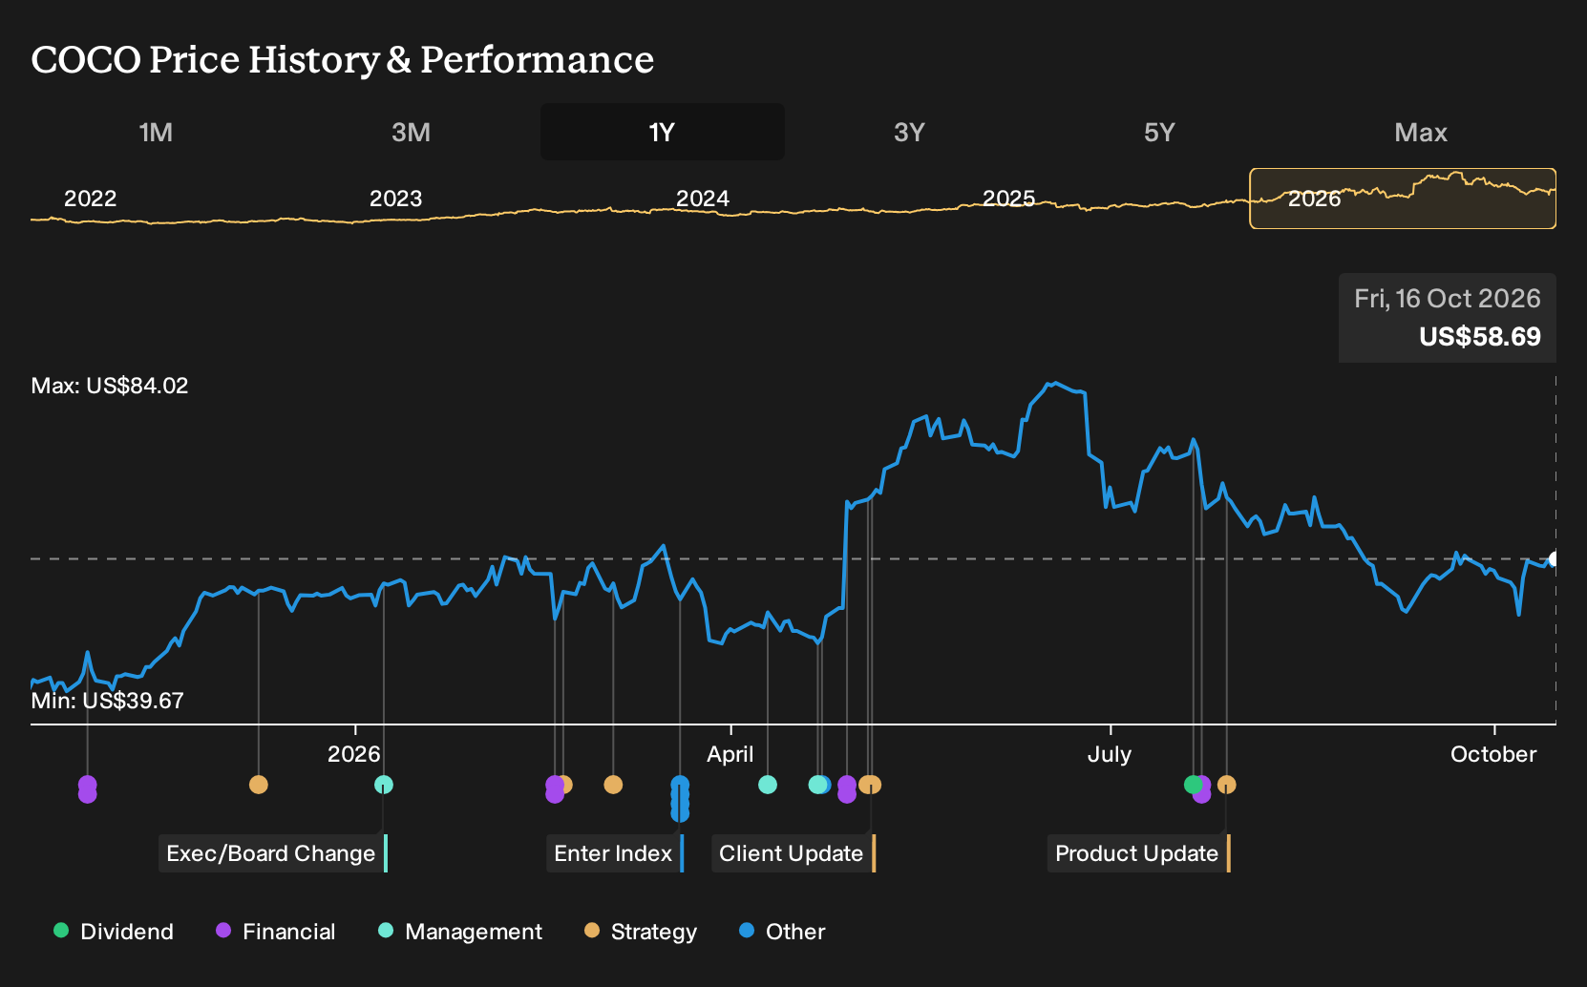Switch to the 3M time range
This screenshot has height=987, width=1587.
pos(411,132)
